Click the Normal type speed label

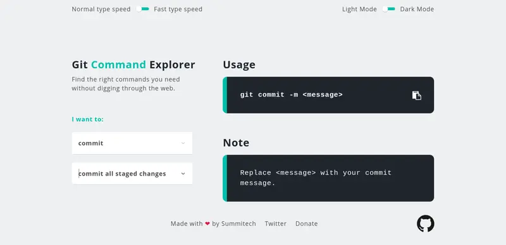point(101,9)
